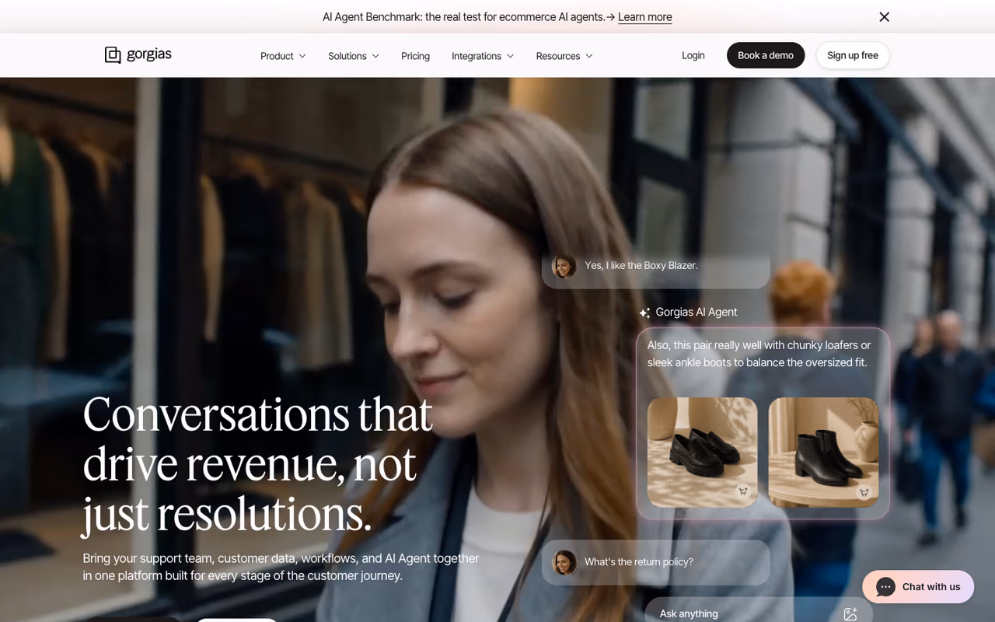This screenshot has width=995, height=622.
Task: Expand the Solutions menu
Action: (x=354, y=56)
